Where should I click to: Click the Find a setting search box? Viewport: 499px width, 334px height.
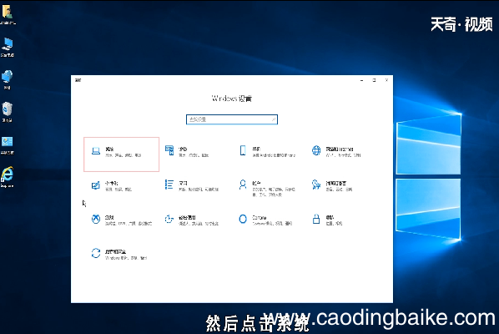pos(232,119)
